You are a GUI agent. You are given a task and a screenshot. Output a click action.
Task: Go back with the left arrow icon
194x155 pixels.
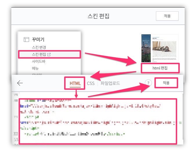pos(20,83)
